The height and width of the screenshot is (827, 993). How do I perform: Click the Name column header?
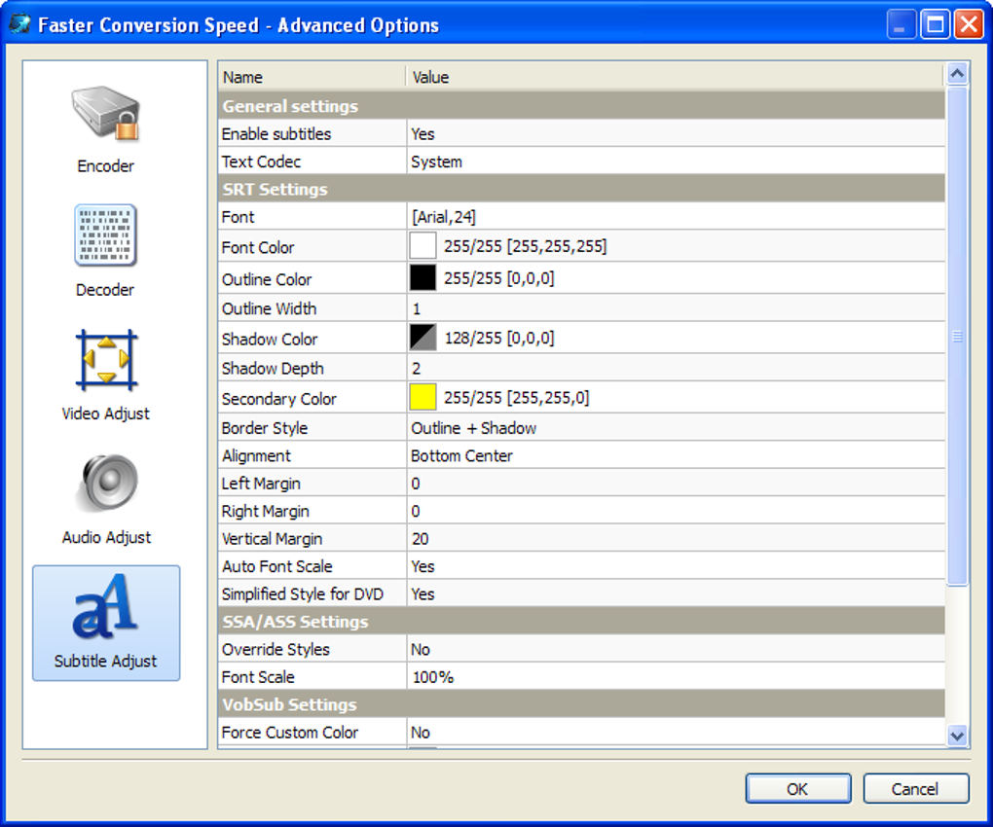coord(312,77)
